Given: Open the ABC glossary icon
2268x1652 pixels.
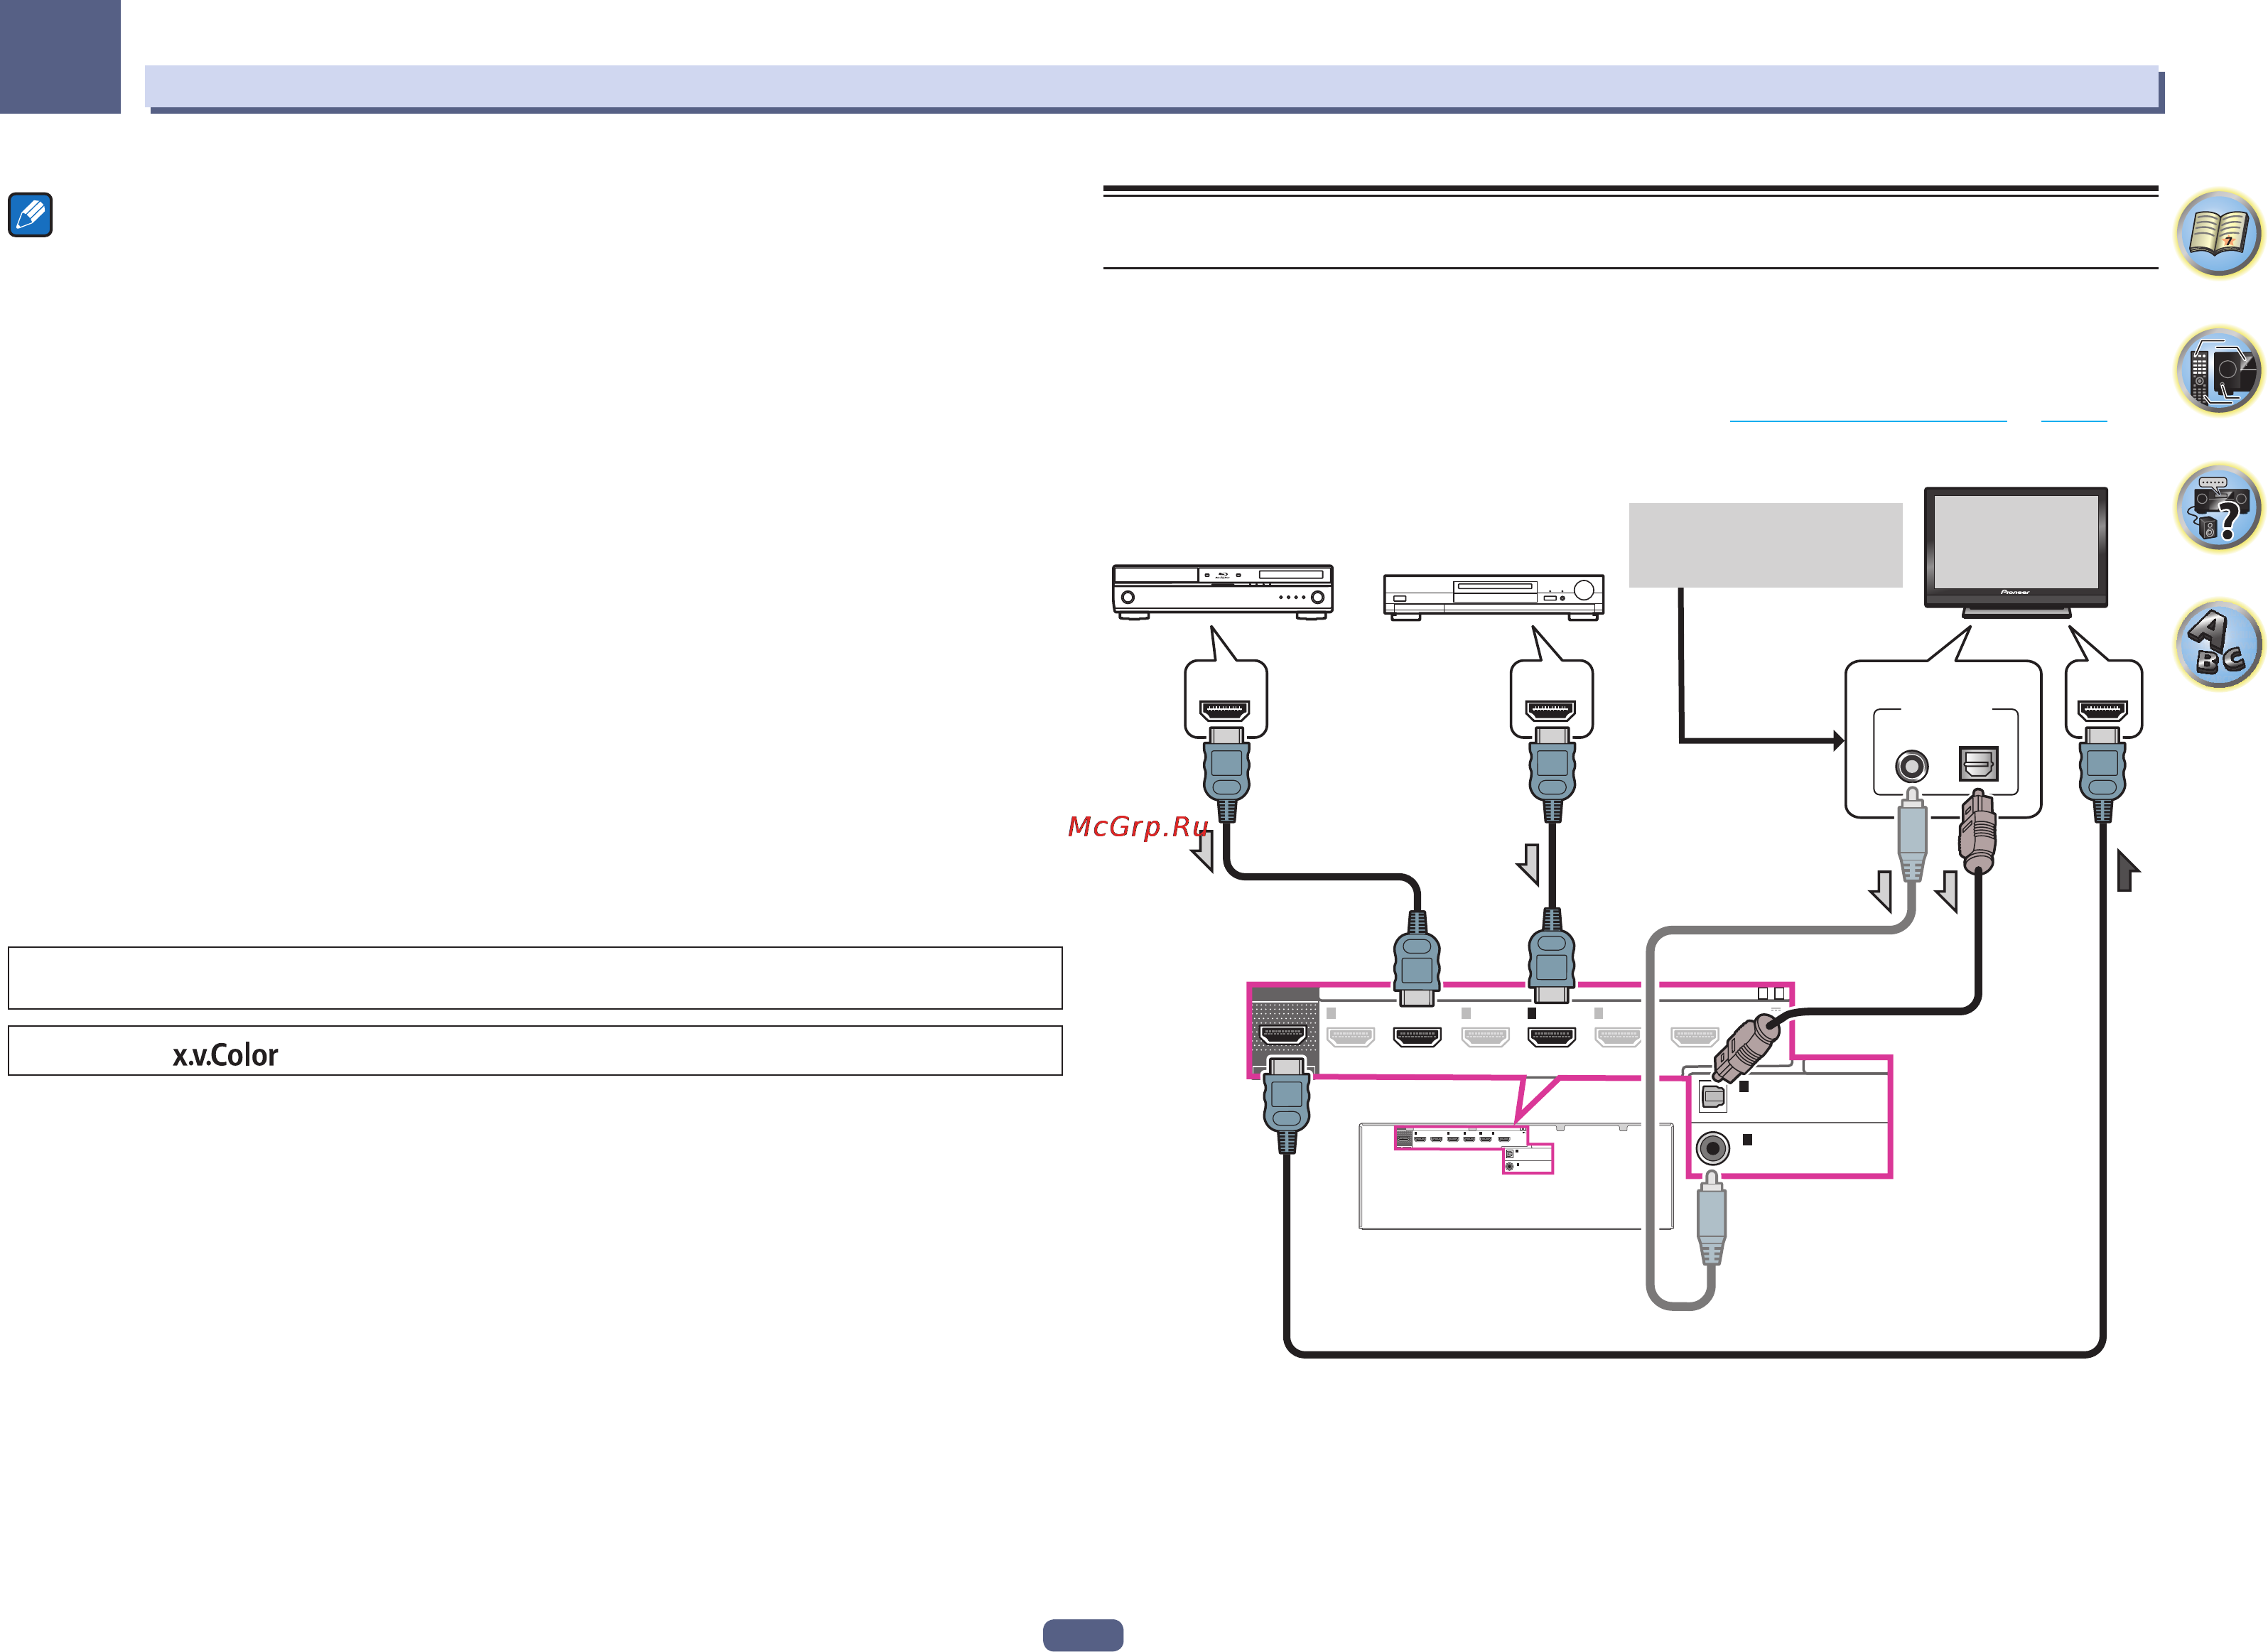Looking at the screenshot, I should click(x=2218, y=645).
